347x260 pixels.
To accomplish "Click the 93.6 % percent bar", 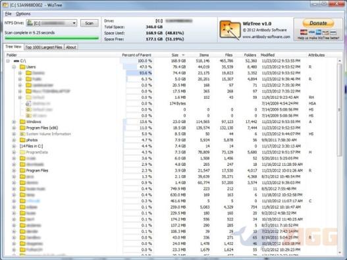I will (139, 73).
